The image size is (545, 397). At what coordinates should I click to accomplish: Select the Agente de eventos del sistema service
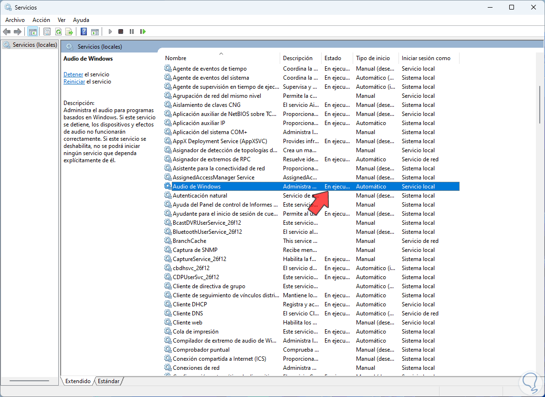210,77
